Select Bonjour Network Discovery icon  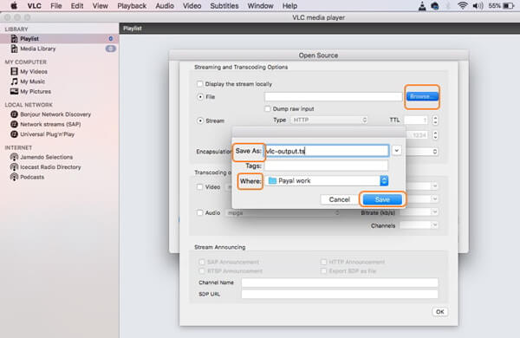pyautogui.click(x=14, y=114)
